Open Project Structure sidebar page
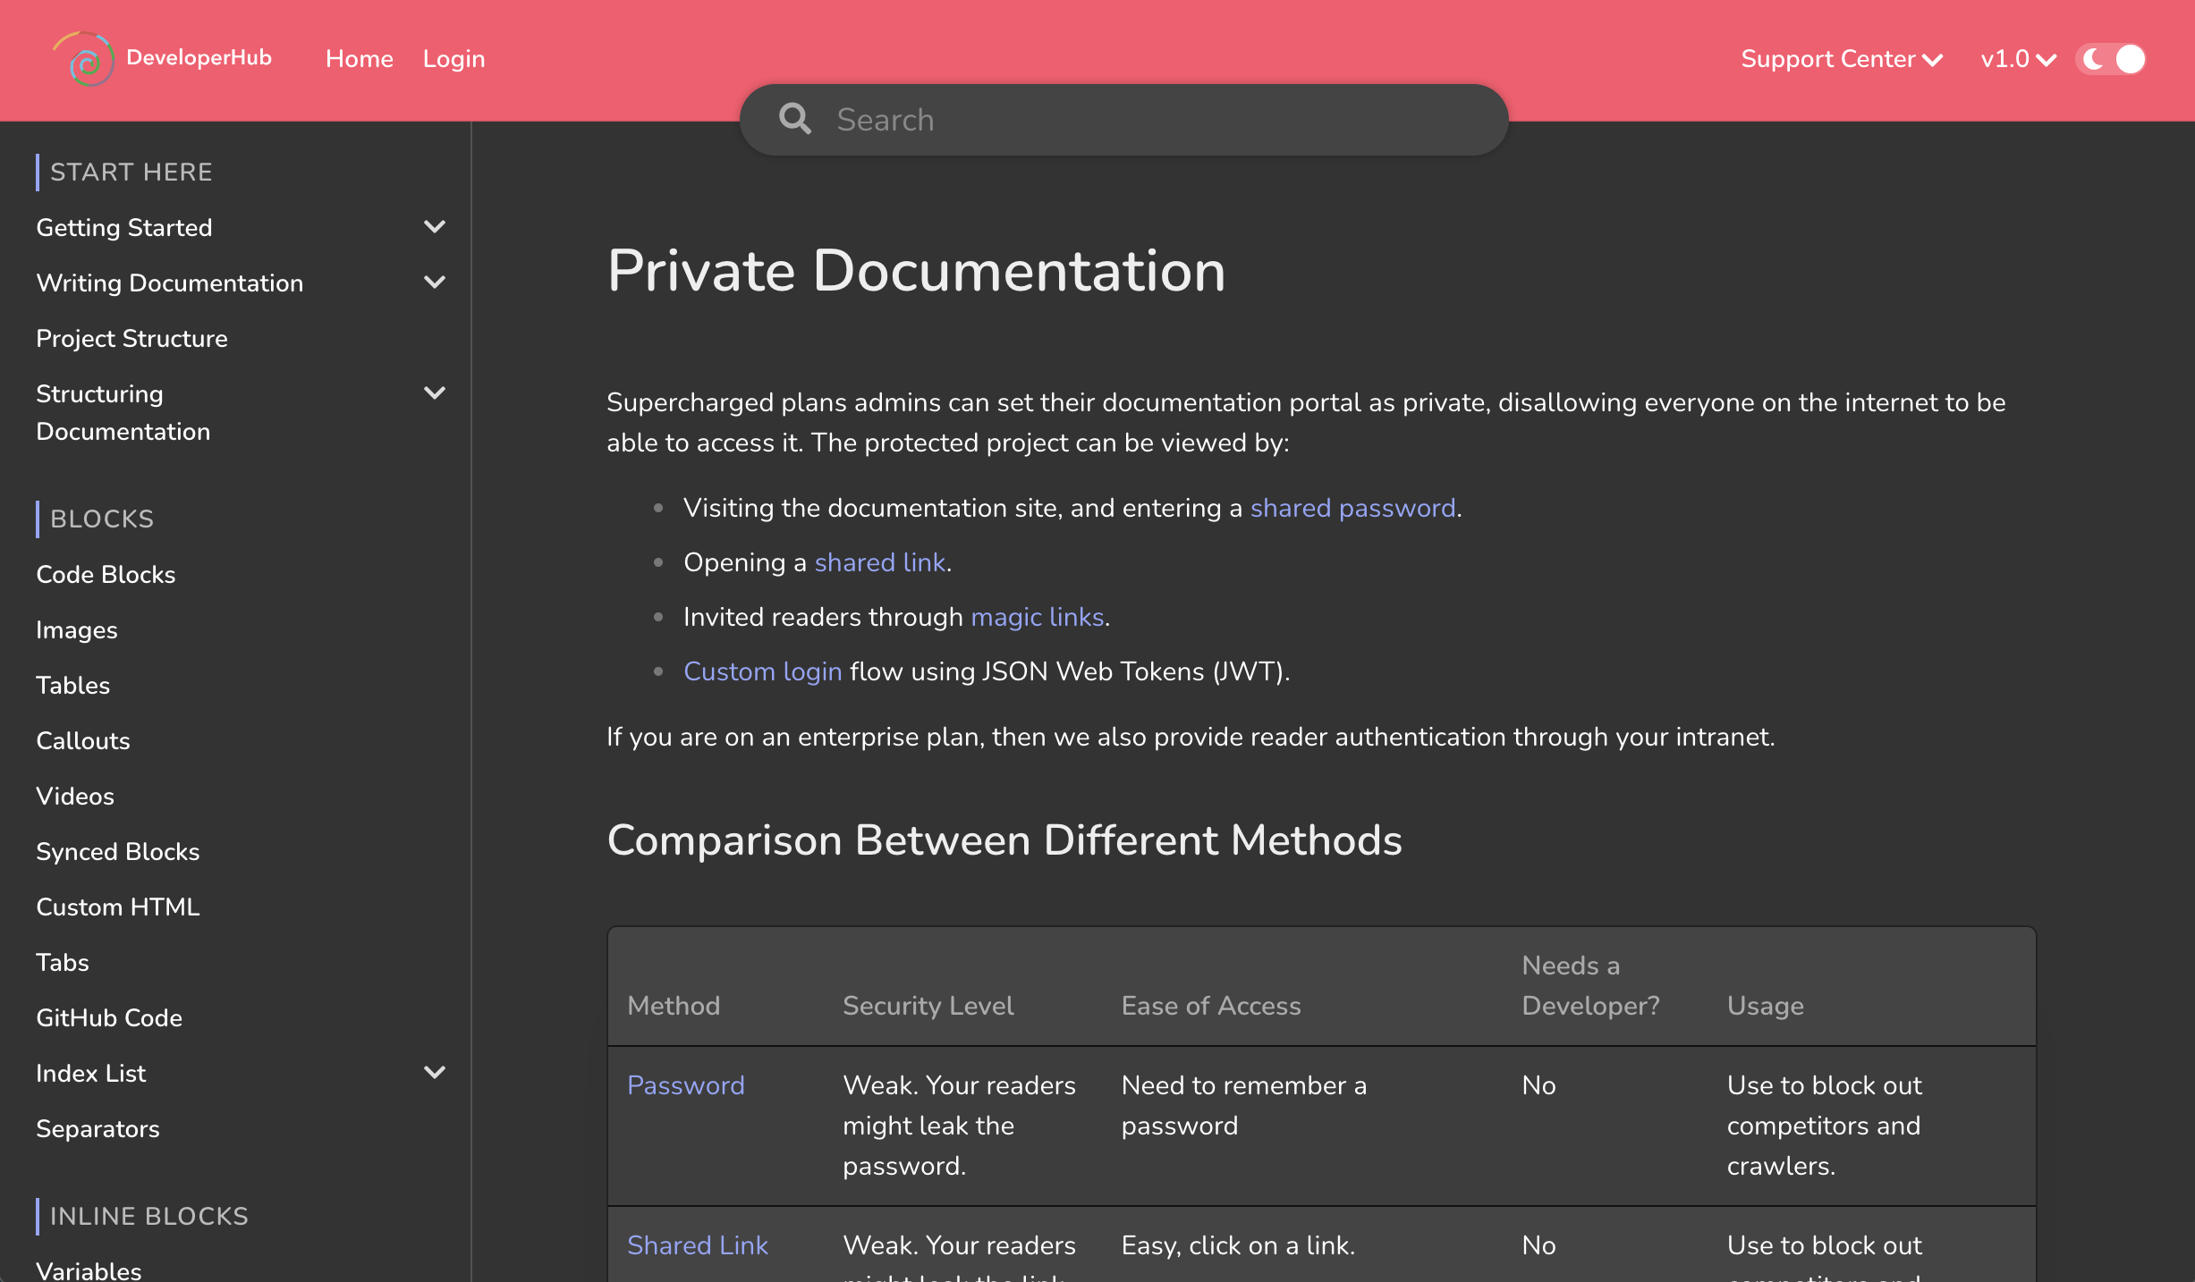Image resolution: width=2195 pixels, height=1282 pixels. [x=131, y=339]
